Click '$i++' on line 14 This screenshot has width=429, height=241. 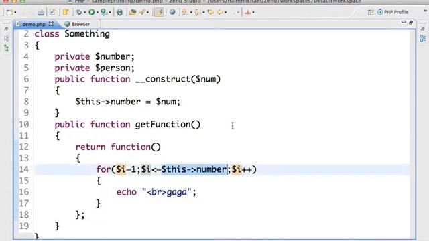[242, 169]
